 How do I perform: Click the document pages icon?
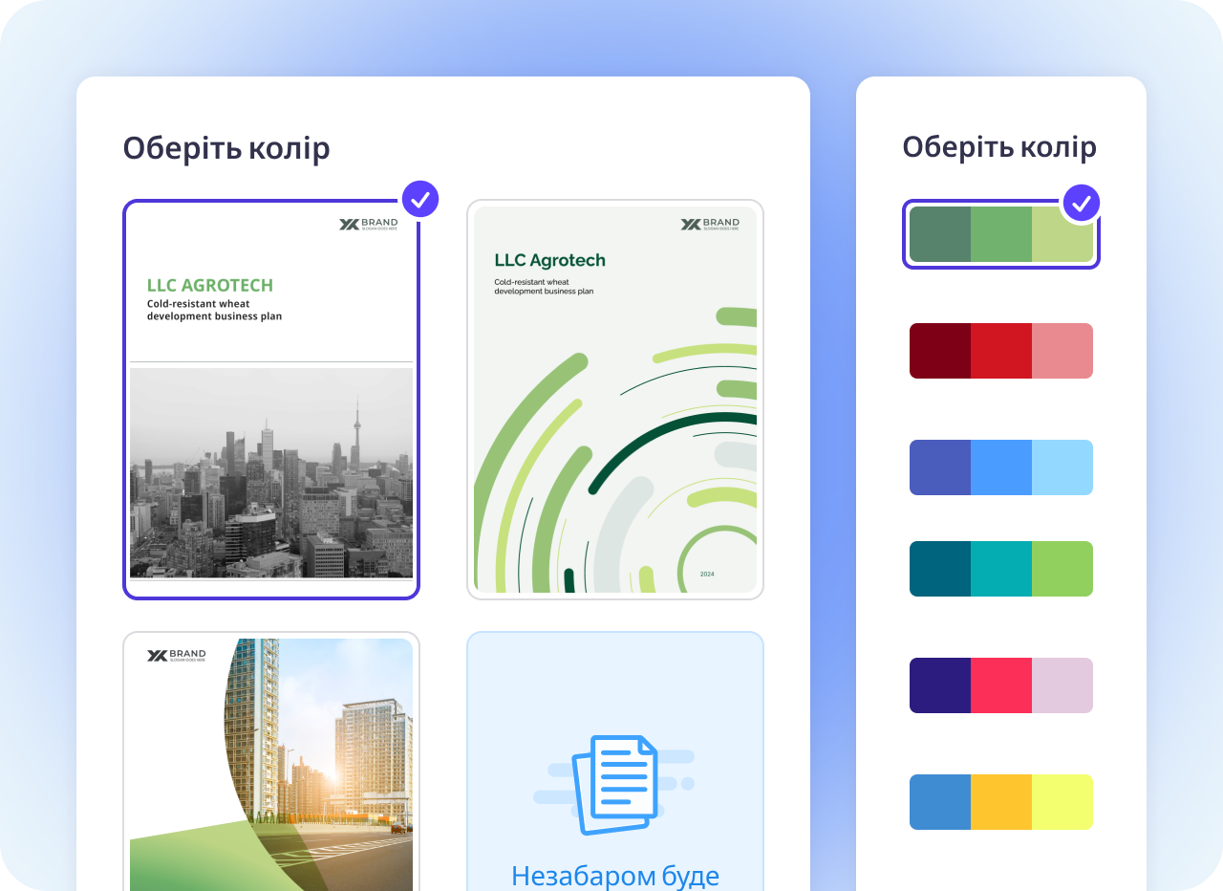(615, 782)
